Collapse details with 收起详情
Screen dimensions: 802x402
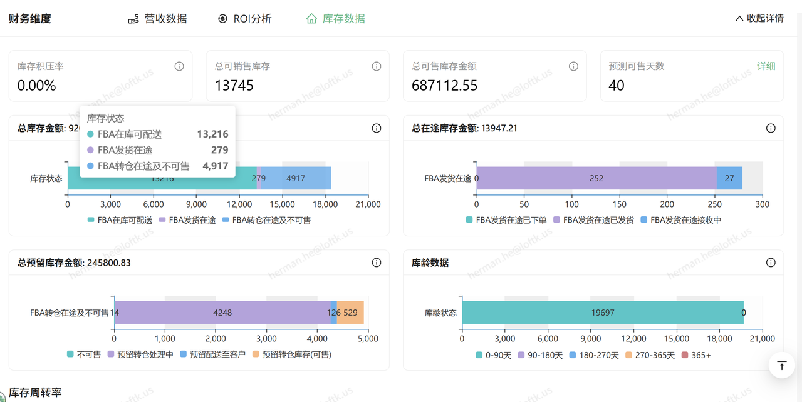click(759, 19)
